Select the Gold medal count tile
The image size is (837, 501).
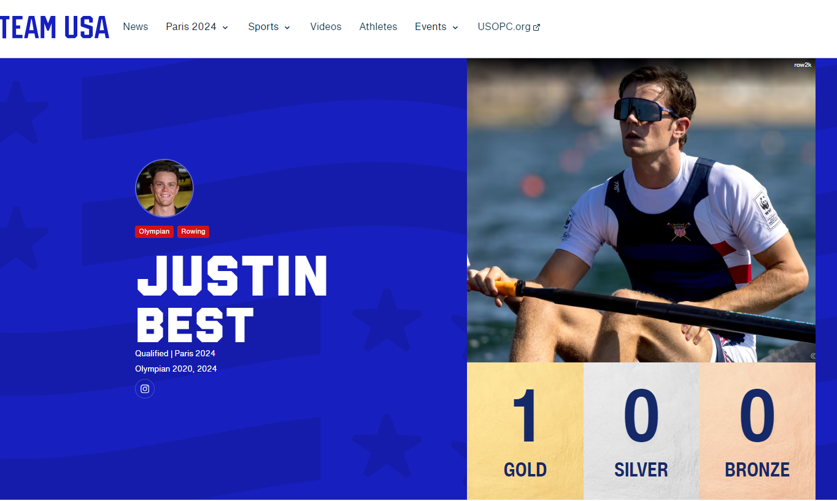[x=525, y=431]
